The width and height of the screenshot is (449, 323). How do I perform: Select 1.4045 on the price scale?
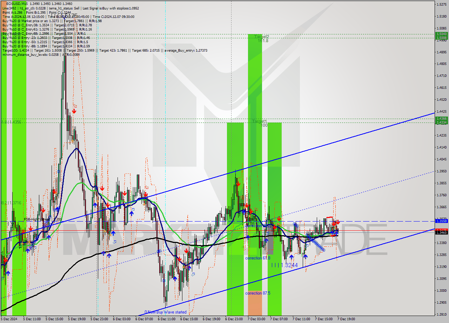click(x=441, y=159)
